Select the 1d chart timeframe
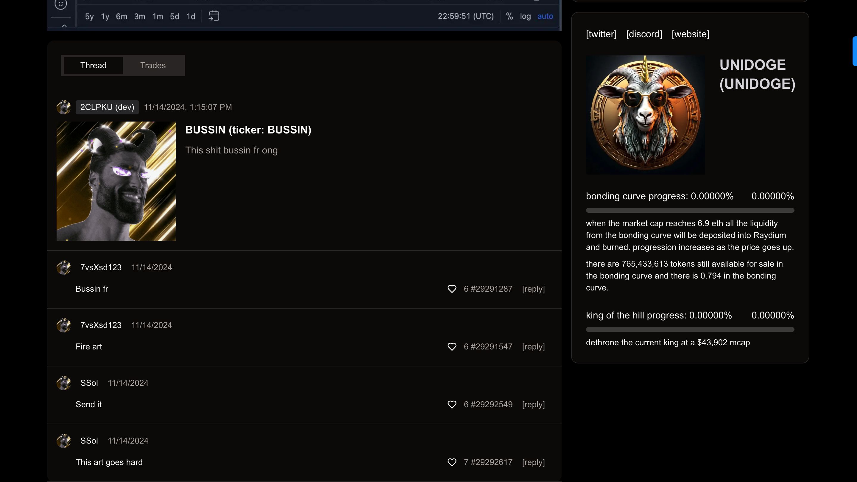This screenshot has height=482, width=857. tap(191, 16)
